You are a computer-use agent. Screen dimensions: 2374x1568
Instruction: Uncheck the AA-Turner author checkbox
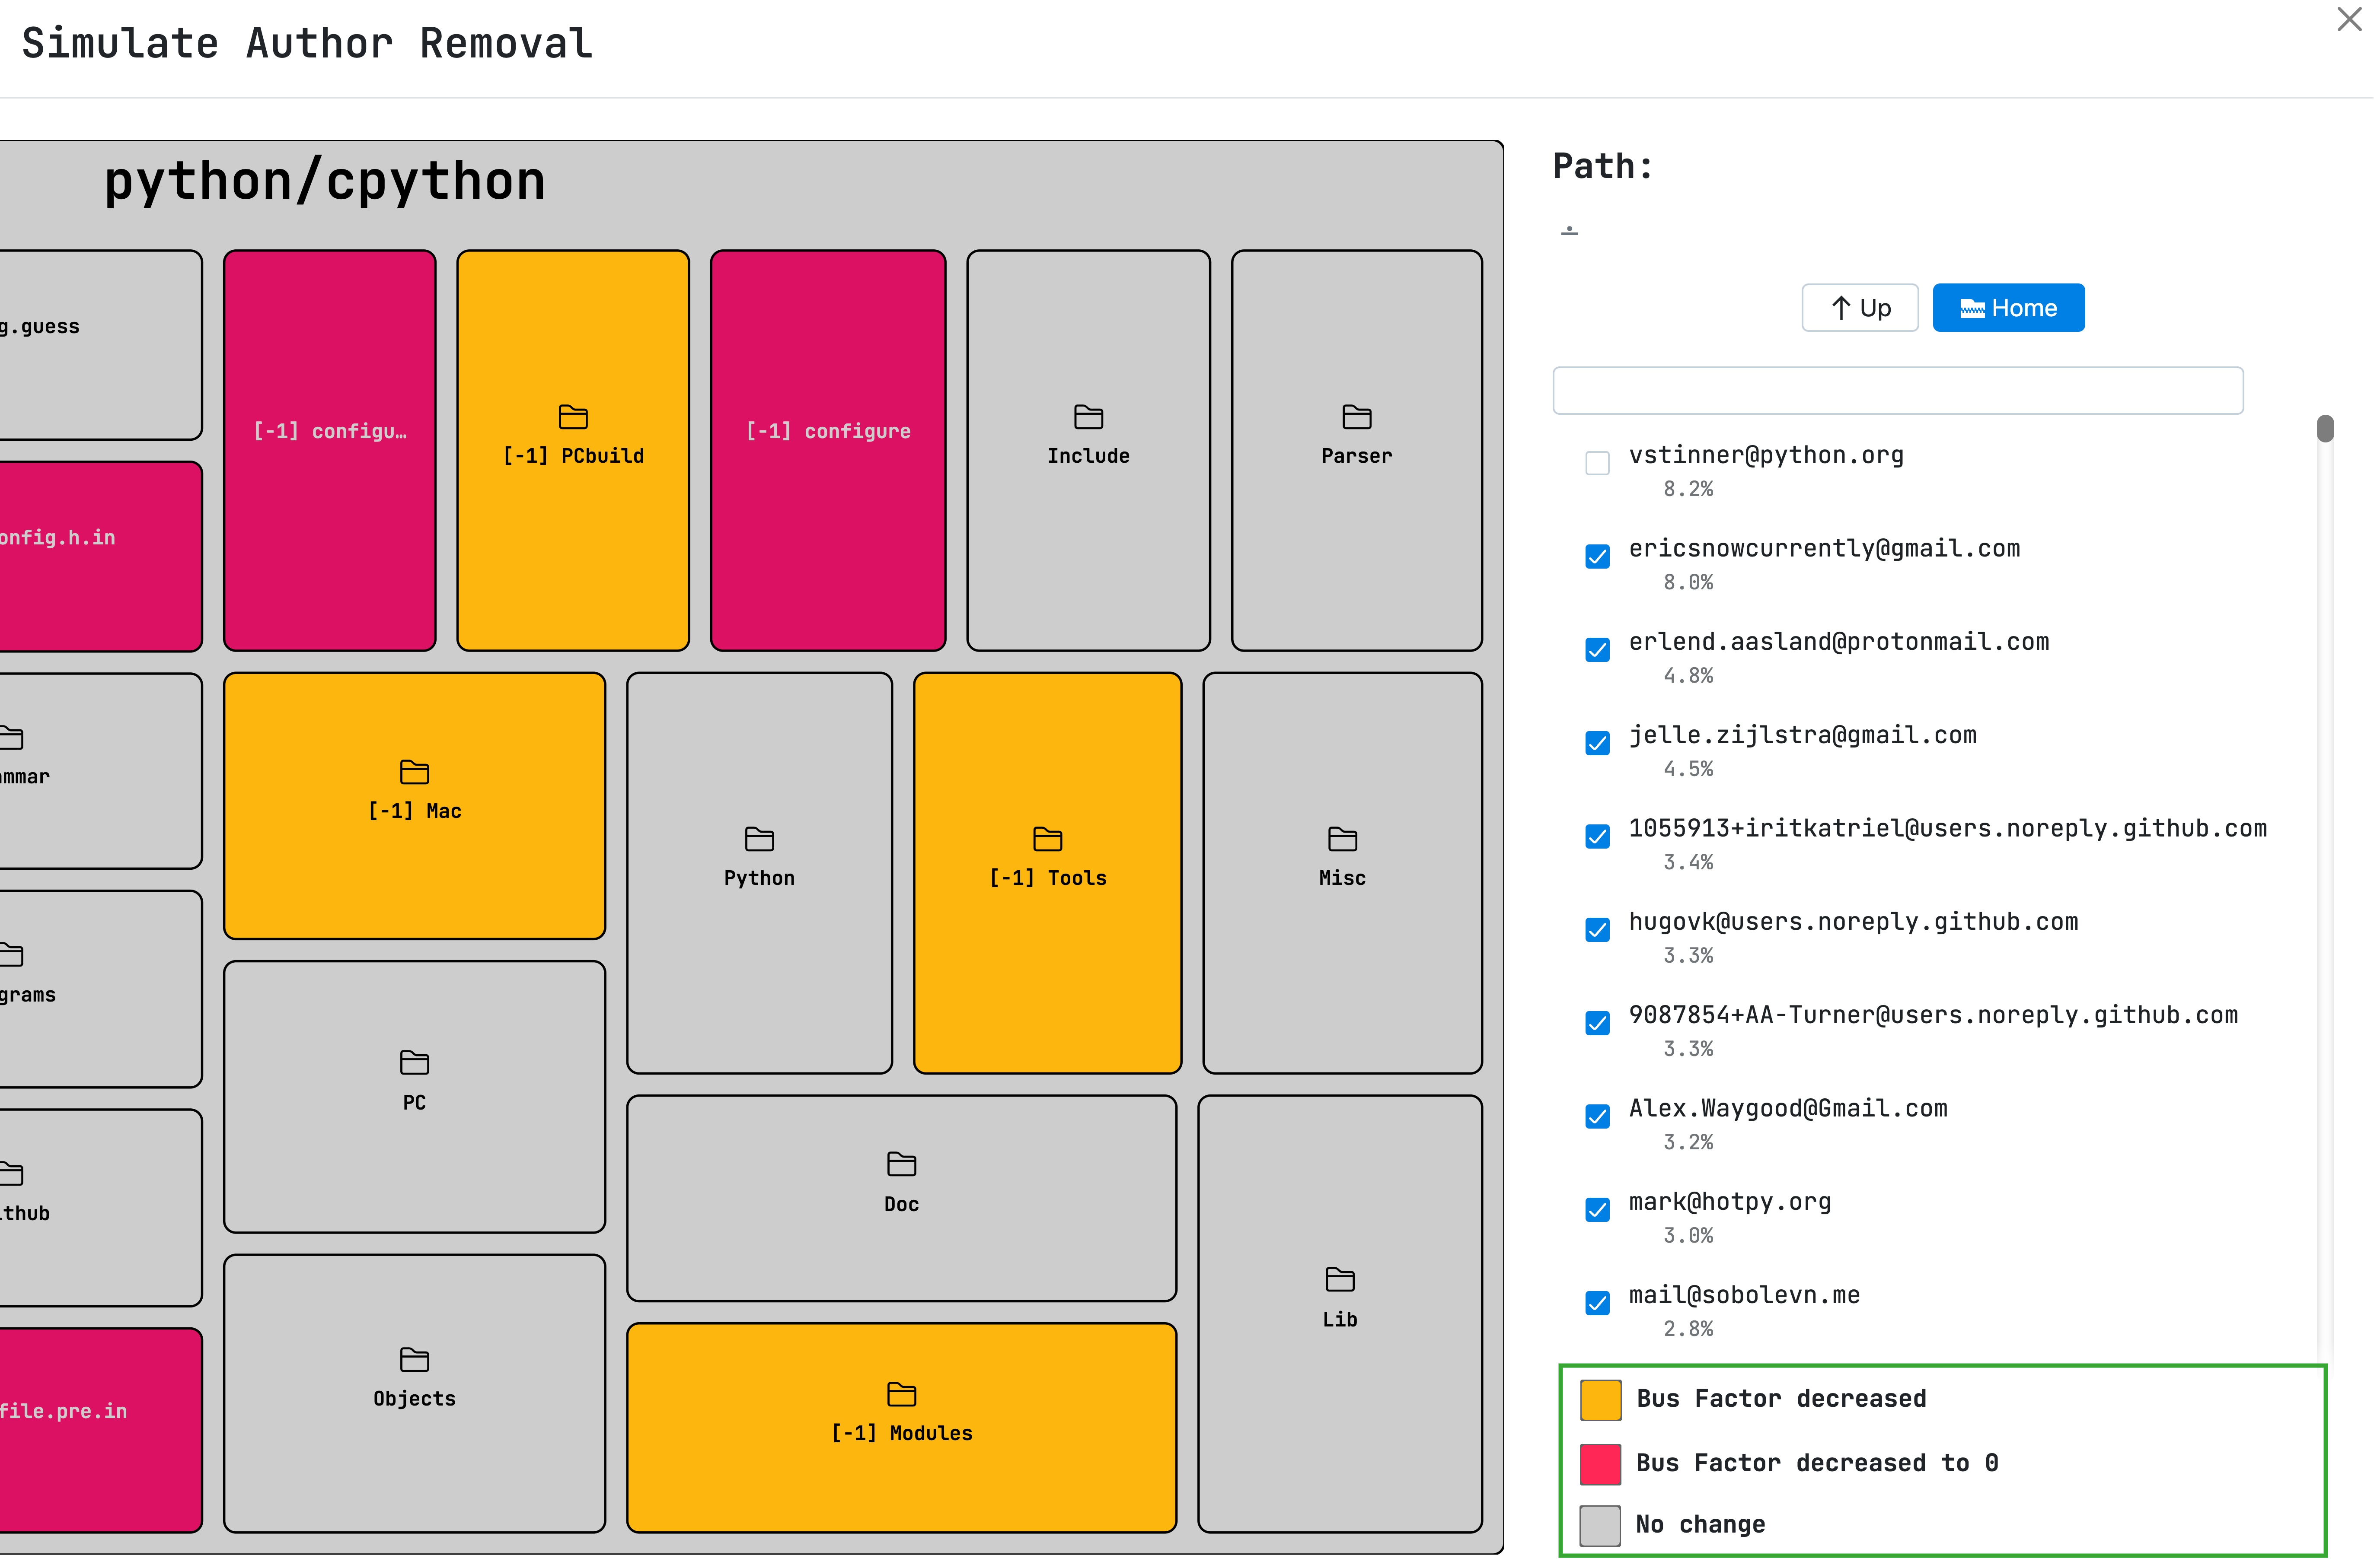click(1598, 1023)
